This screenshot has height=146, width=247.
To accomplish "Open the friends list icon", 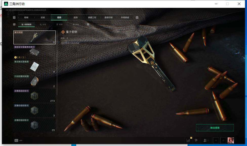I will [205, 140].
